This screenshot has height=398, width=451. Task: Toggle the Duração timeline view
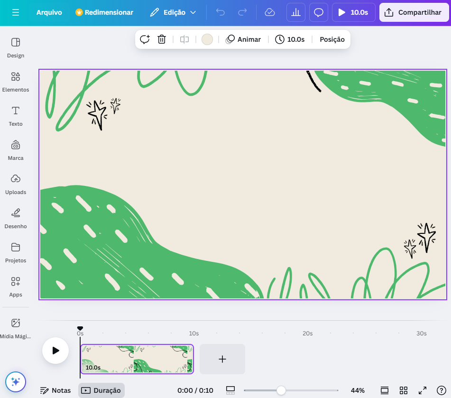(101, 390)
